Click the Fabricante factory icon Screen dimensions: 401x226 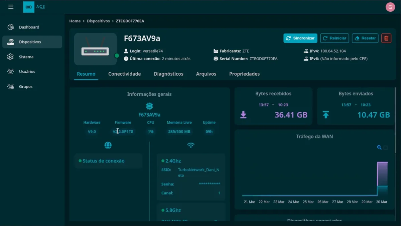(x=216, y=51)
